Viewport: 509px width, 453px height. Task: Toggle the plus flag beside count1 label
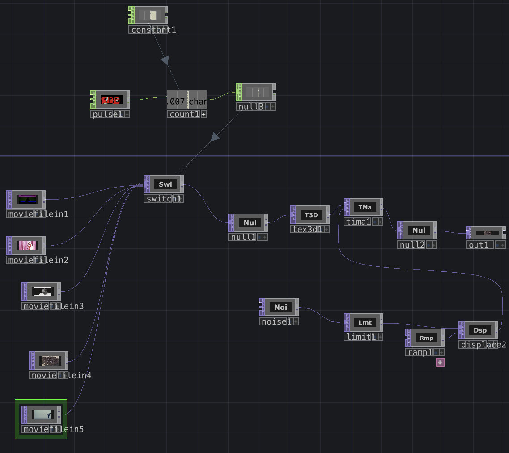coord(204,114)
